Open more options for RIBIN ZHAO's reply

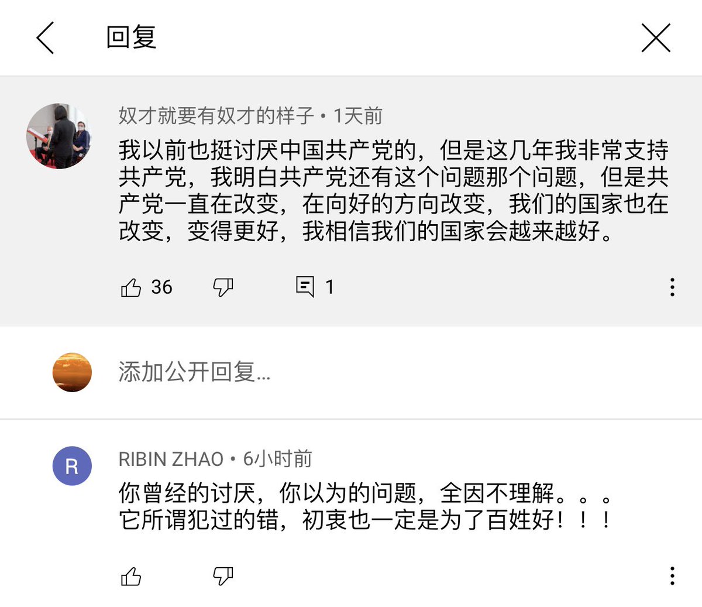click(x=672, y=576)
